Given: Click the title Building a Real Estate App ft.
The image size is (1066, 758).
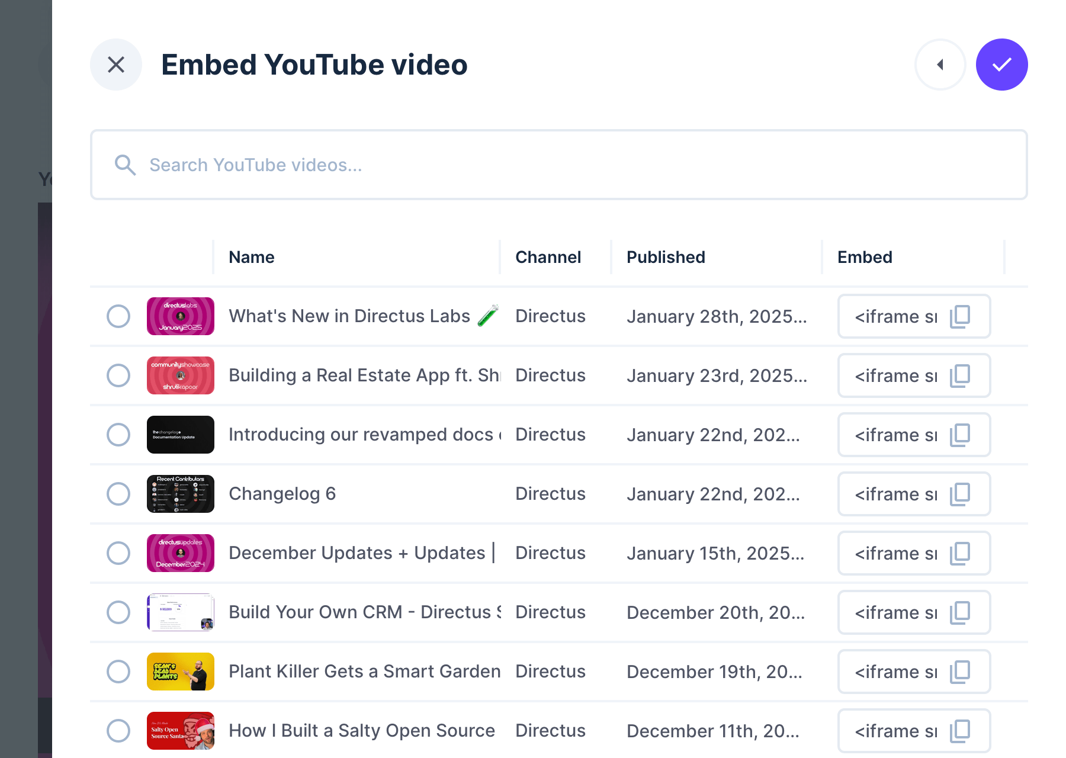Looking at the screenshot, I should (364, 375).
